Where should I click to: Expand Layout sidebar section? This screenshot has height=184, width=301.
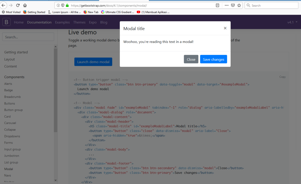coord(9,59)
